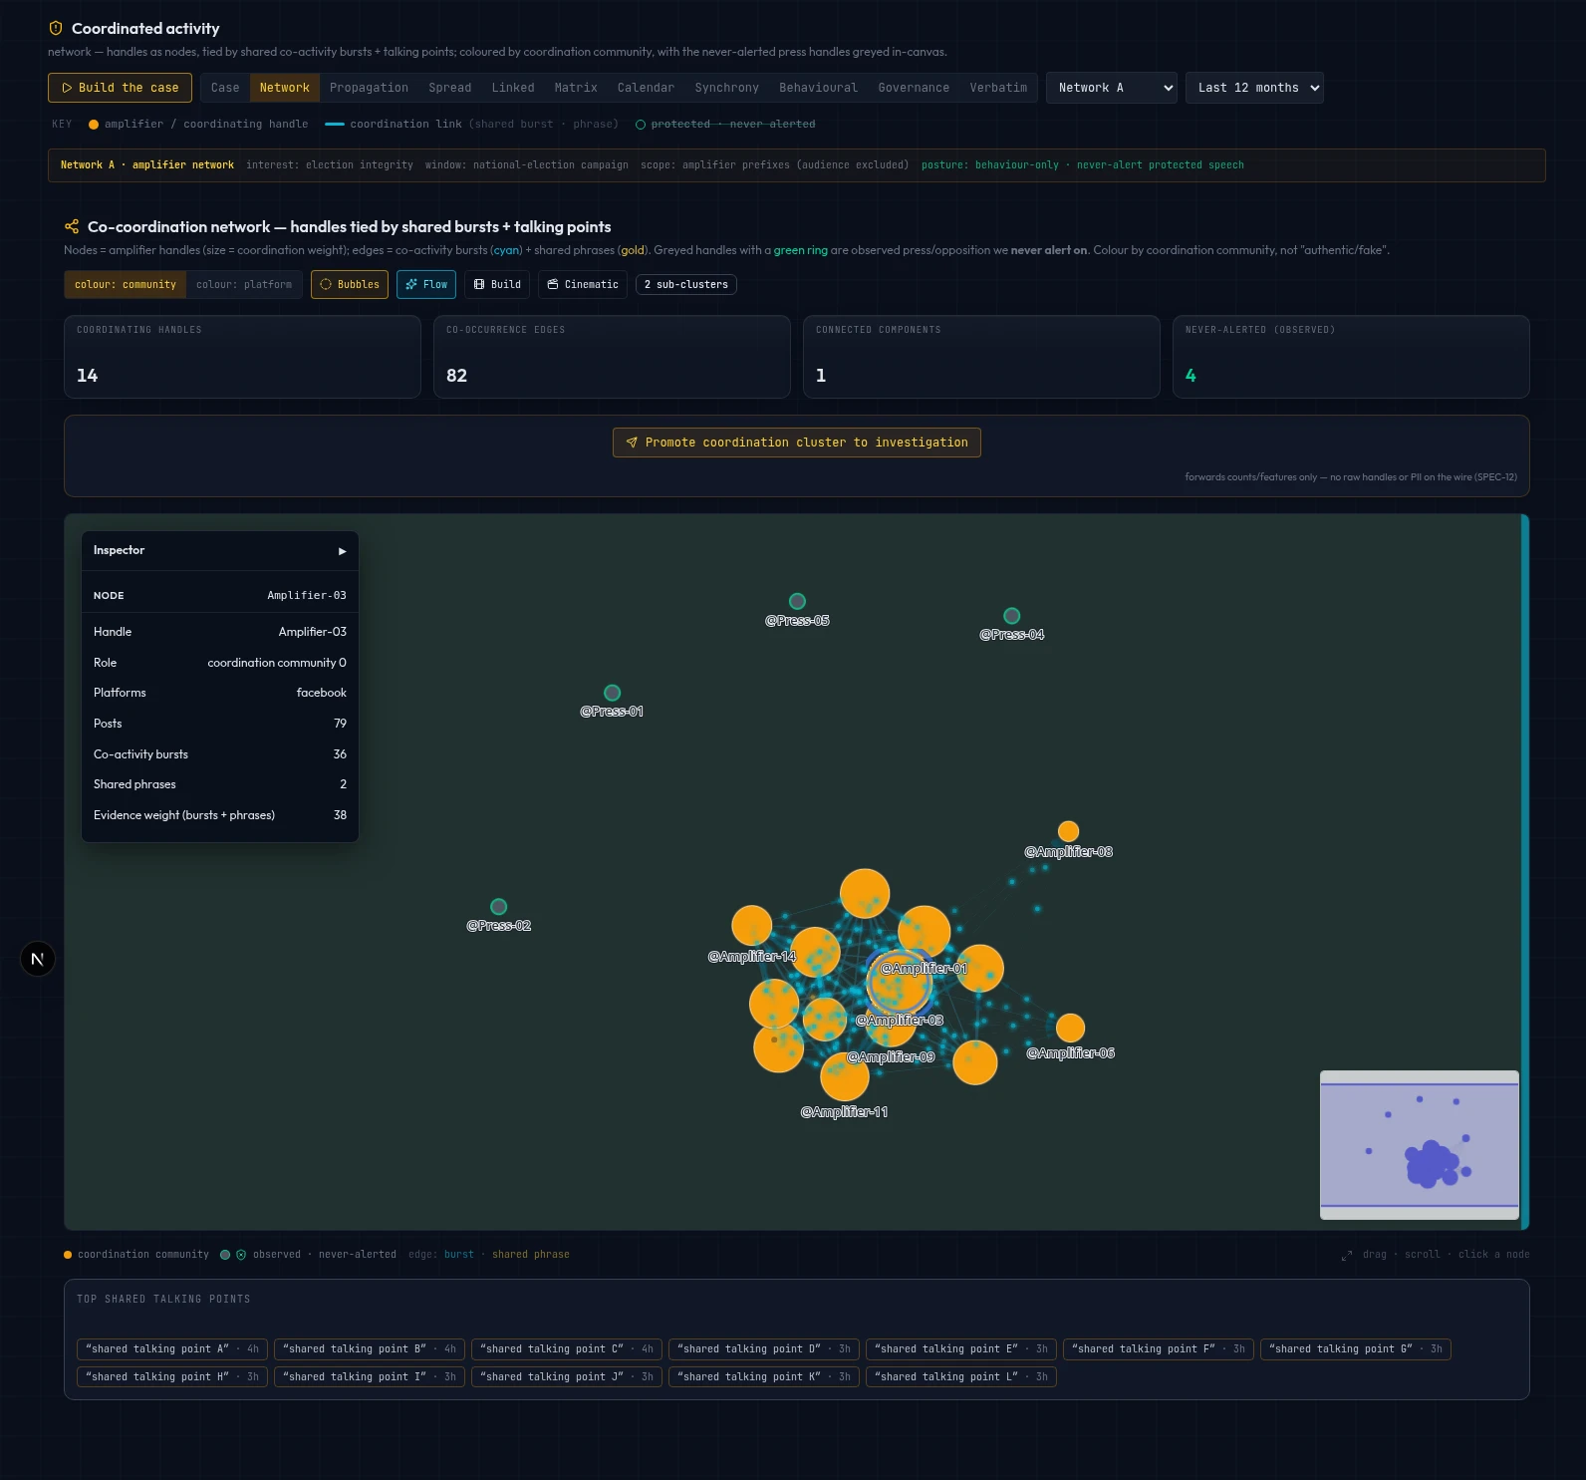Click shared talking point I chip
Image resolution: width=1586 pixels, height=1480 pixels.
pos(370,1377)
